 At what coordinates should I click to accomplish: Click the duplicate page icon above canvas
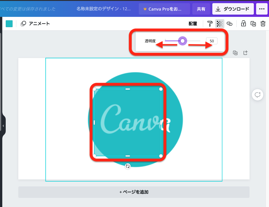click(235, 53)
